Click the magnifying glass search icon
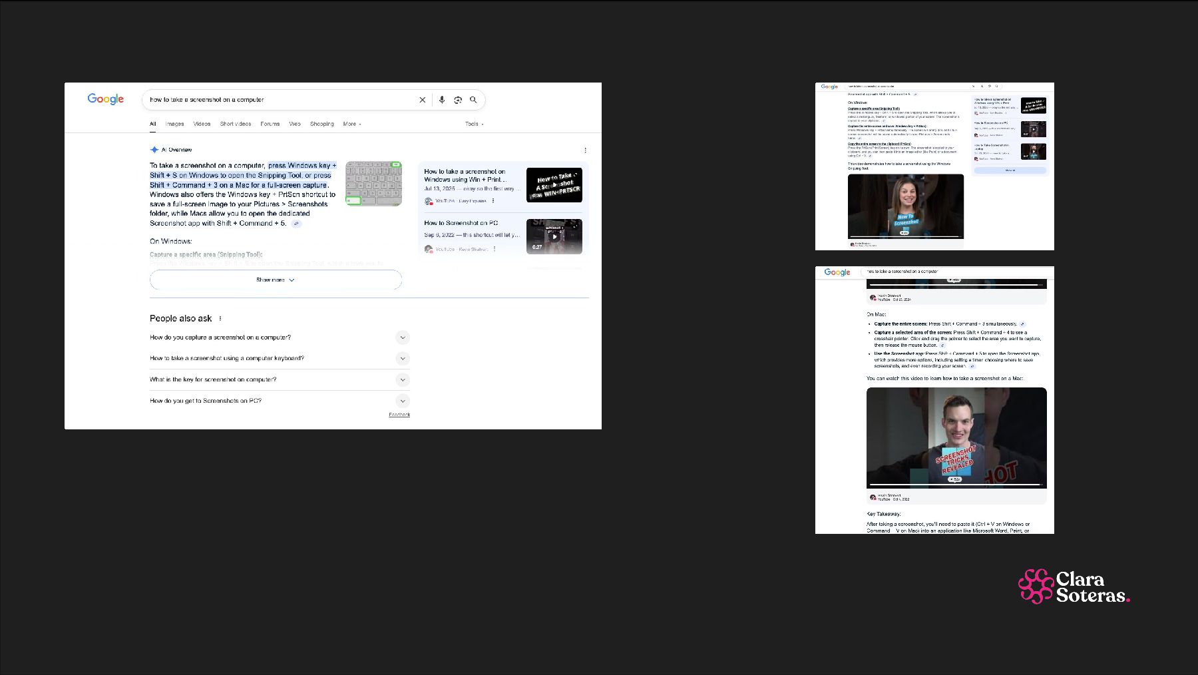1198x675 pixels. coord(473,100)
